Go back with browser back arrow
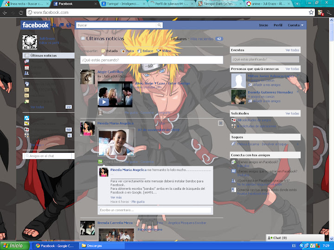The image size is (334, 250). coord(5,12)
